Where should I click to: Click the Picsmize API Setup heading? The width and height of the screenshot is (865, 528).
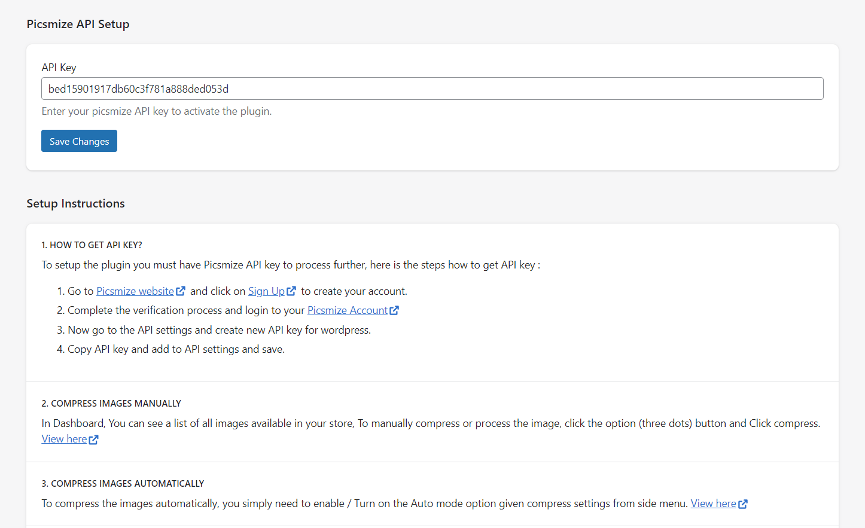click(78, 24)
